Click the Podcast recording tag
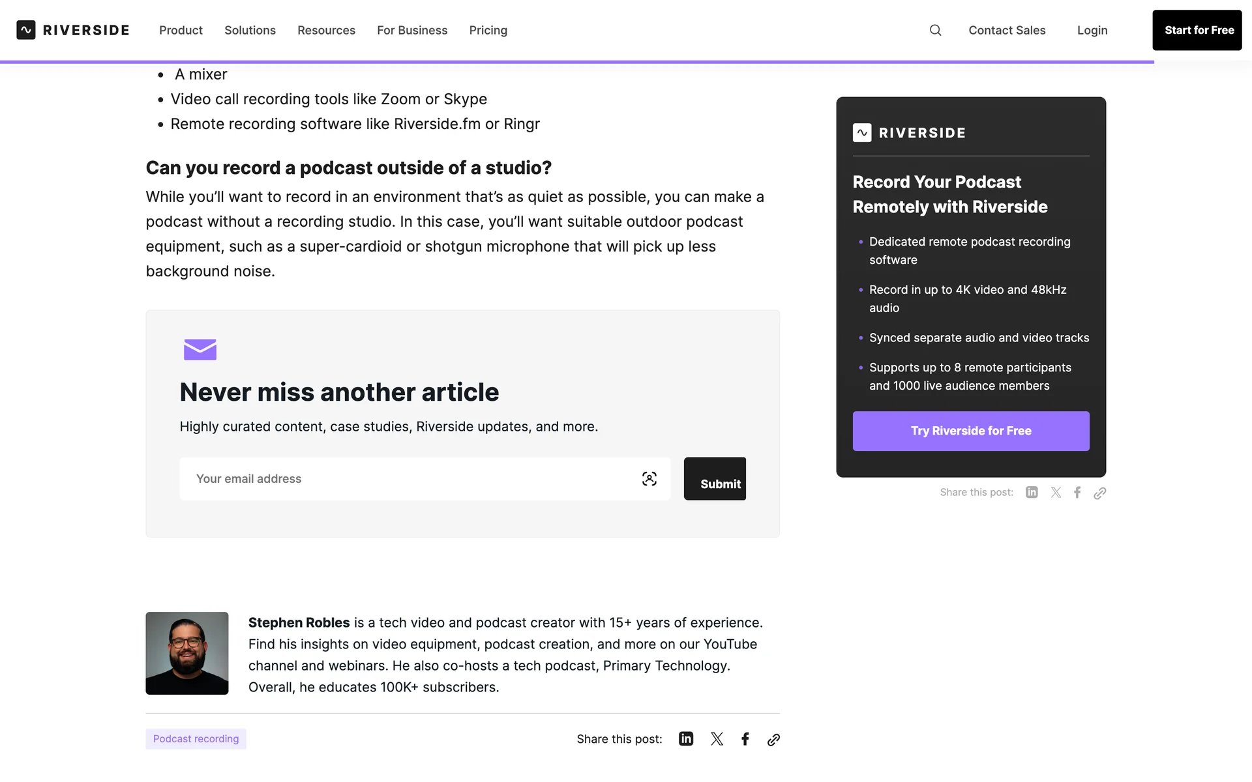Screen dimensions: 1252x782 (196, 738)
